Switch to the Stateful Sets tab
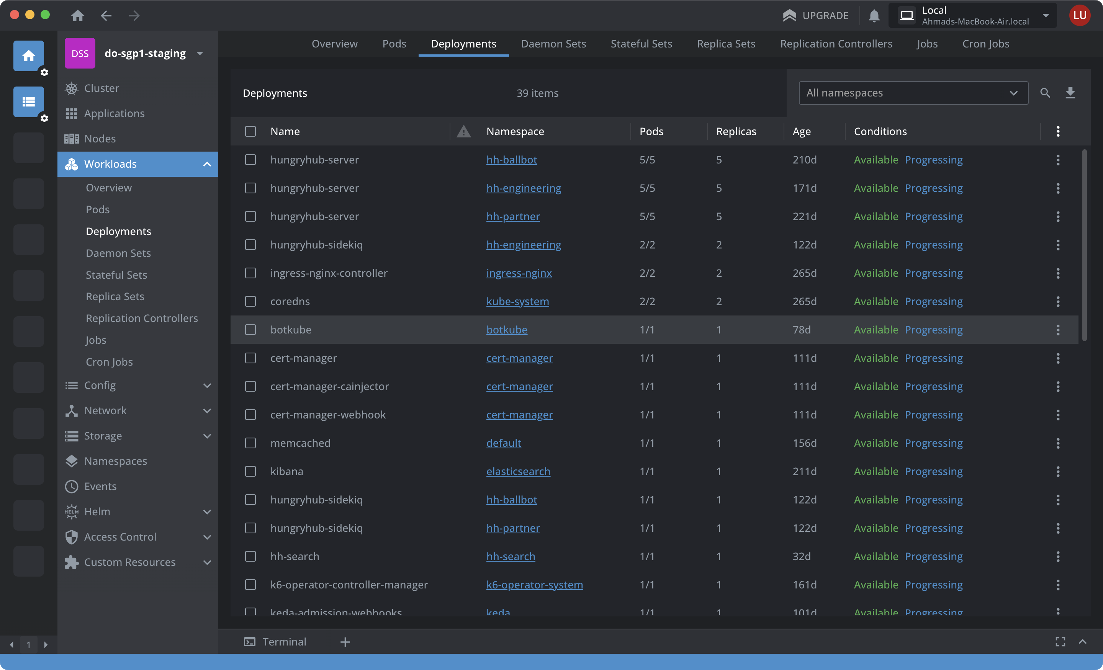 point(641,44)
